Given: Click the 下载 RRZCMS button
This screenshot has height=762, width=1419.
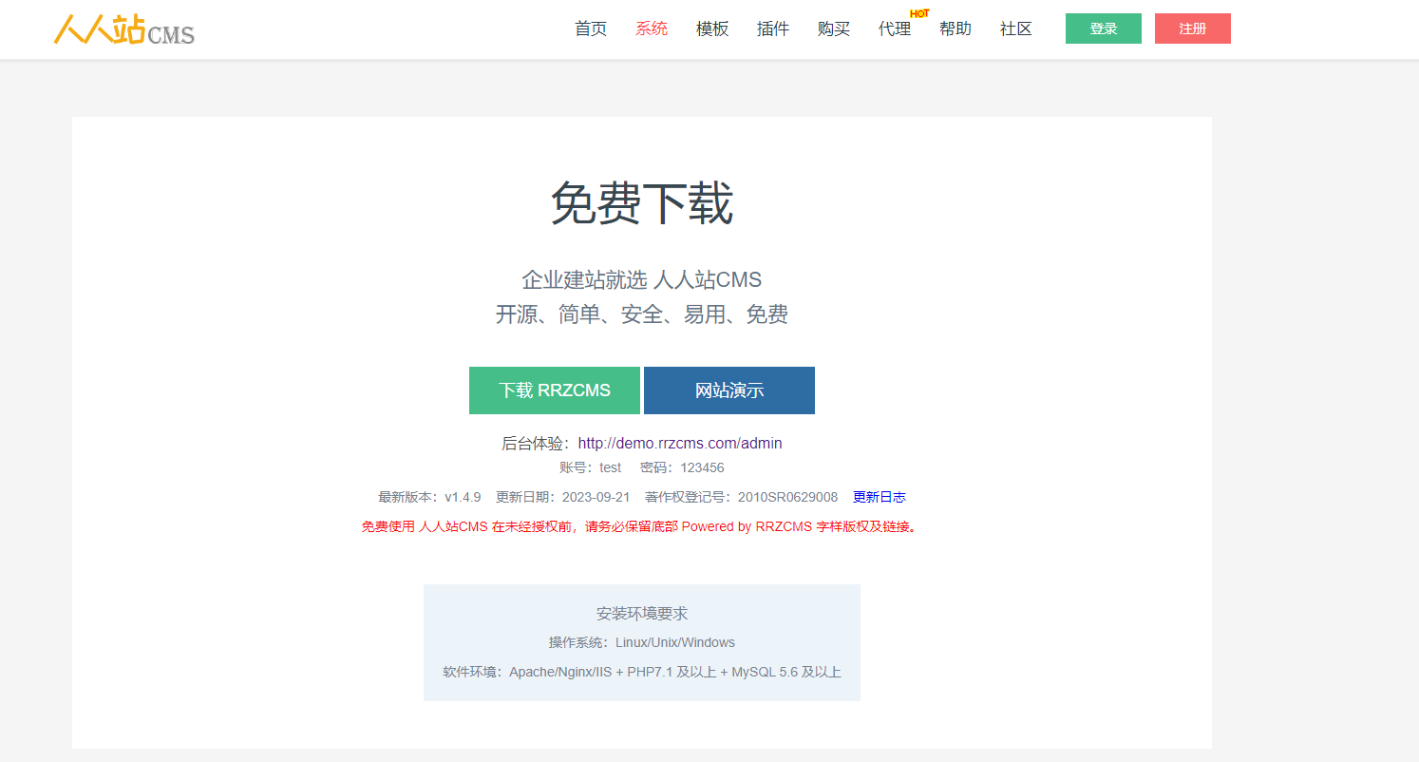Looking at the screenshot, I should tap(555, 391).
